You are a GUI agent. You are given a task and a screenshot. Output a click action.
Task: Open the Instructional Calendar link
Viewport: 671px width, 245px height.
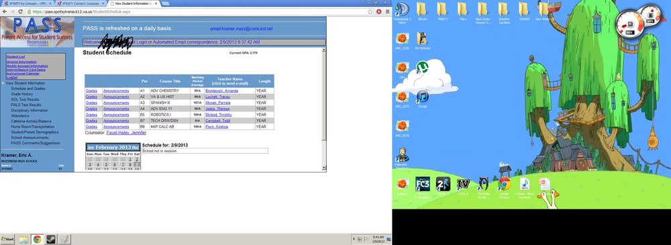click(x=23, y=74)
